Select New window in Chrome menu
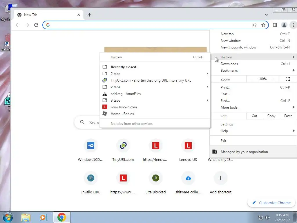Viewport: 297px width, 223px height. 253,41
